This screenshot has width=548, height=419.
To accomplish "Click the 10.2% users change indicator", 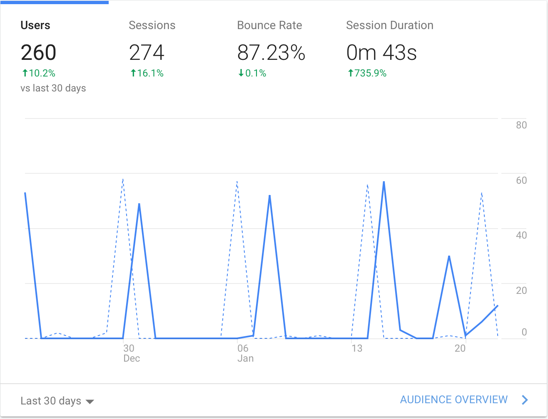I will tap(38, 74).
